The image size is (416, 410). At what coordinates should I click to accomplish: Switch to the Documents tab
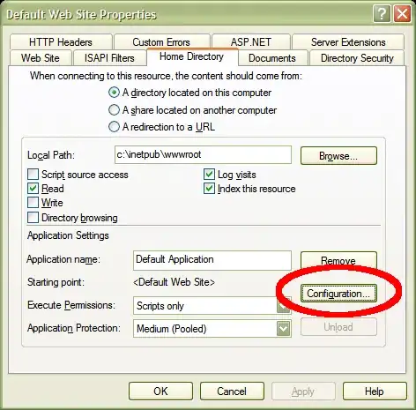272,58
